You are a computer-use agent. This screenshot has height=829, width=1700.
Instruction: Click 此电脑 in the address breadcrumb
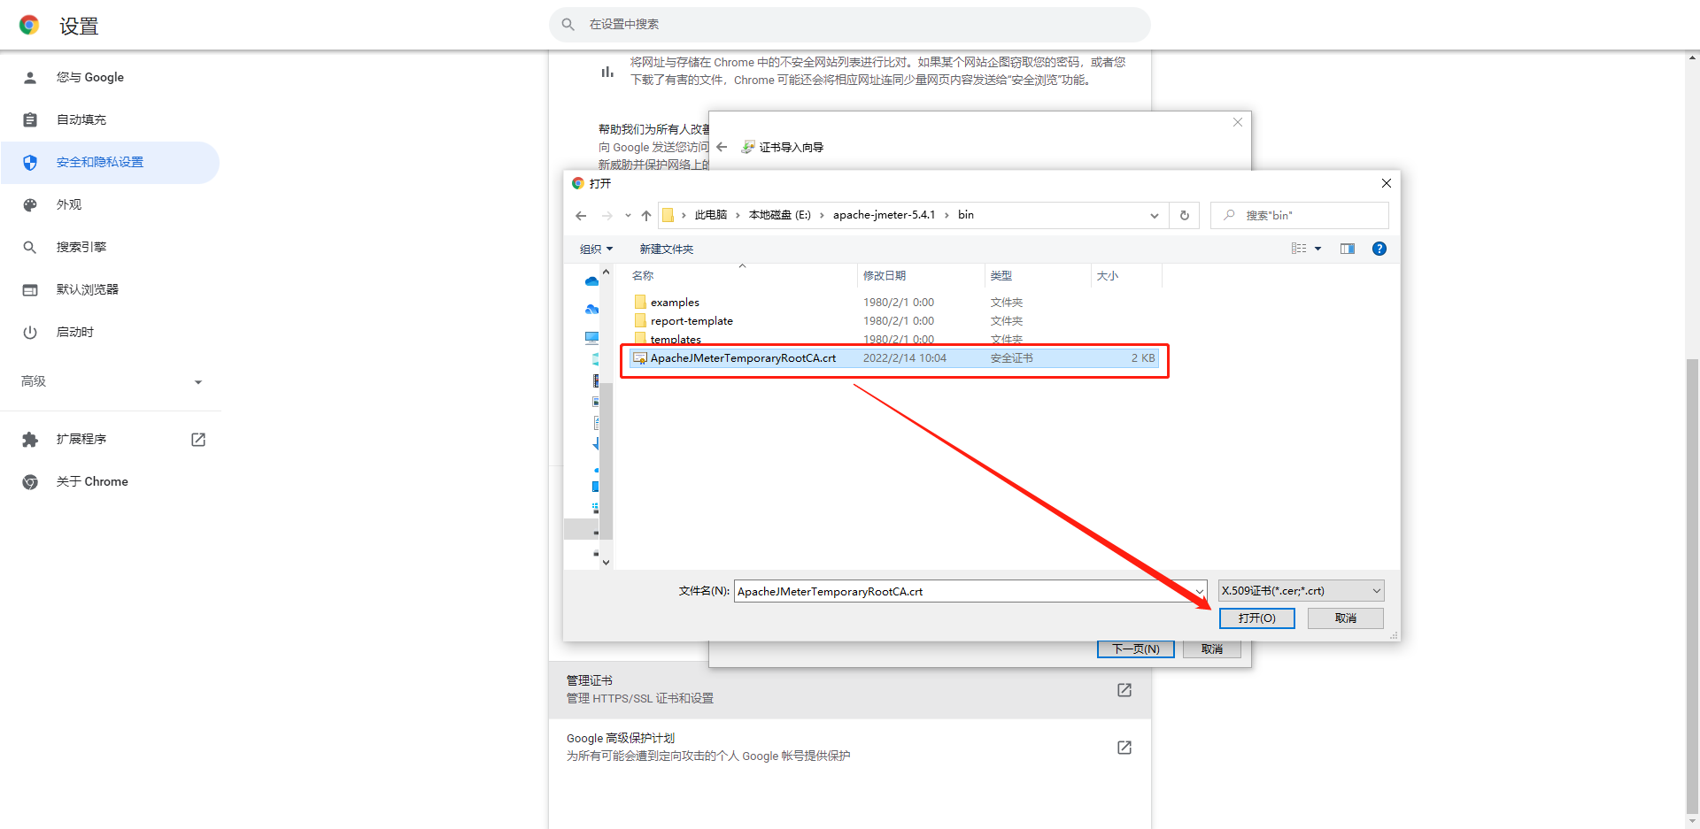711,215
